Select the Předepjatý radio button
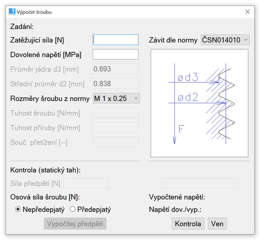The image size is (261, 240). pyautogui.click(x=72, y=209)
